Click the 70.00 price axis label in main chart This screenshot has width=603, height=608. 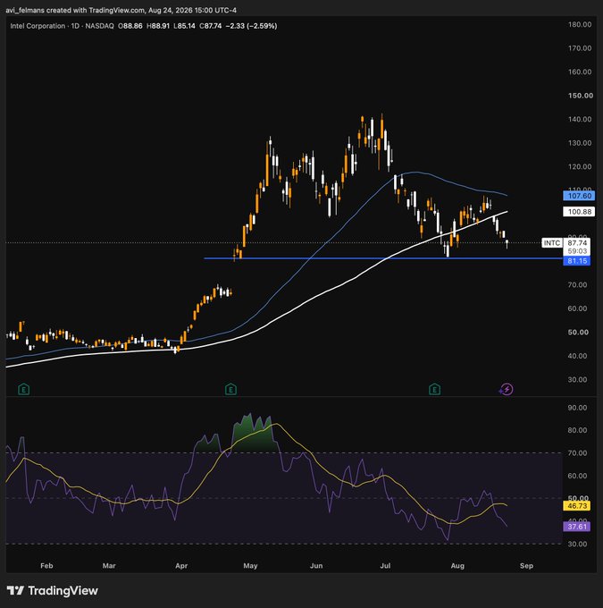click(x=577, y=284)
